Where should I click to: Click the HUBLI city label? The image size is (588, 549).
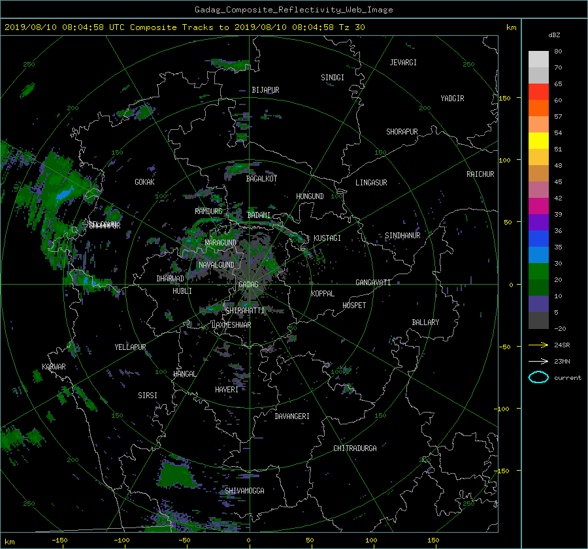coord(182,291)
